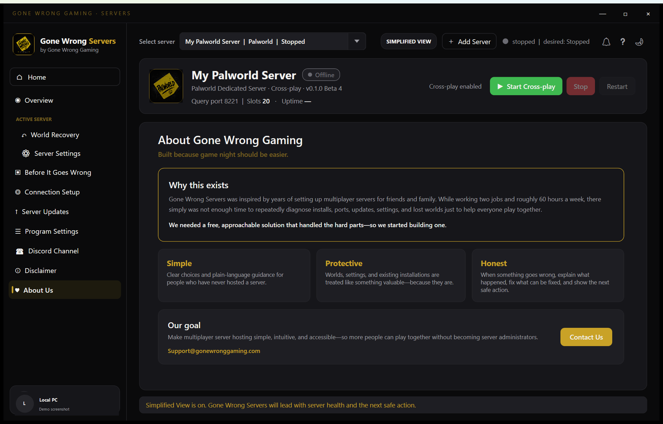Screen dimensions: 663x424
Task: Click 'Built because game night should be easier'
Action: 223,154
